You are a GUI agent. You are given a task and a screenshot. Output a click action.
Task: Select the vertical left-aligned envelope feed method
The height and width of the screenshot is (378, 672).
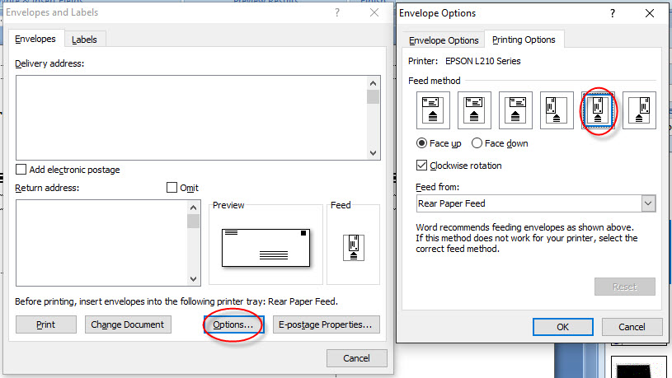[x=557, y=110]
